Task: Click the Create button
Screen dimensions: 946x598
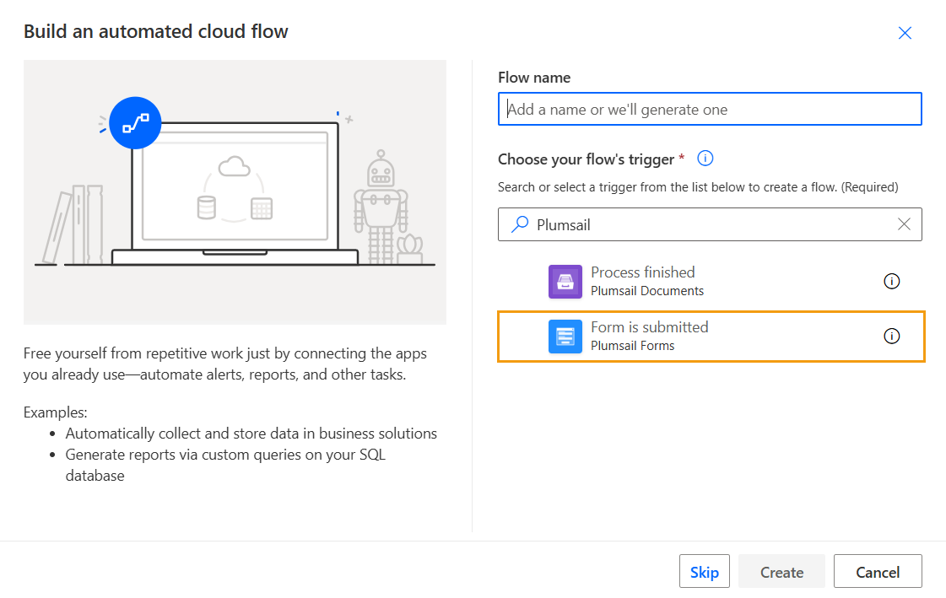Action: click(x=781, y=572)
